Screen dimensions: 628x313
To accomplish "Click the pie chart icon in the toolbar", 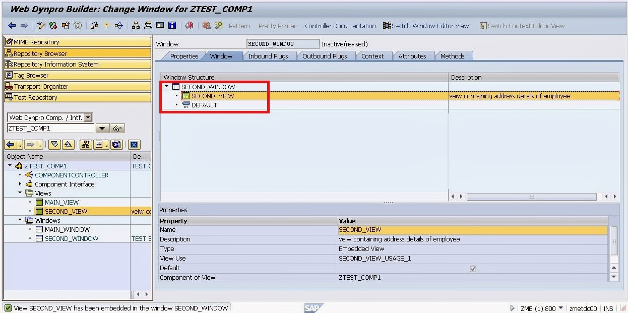I will point(189,26).
